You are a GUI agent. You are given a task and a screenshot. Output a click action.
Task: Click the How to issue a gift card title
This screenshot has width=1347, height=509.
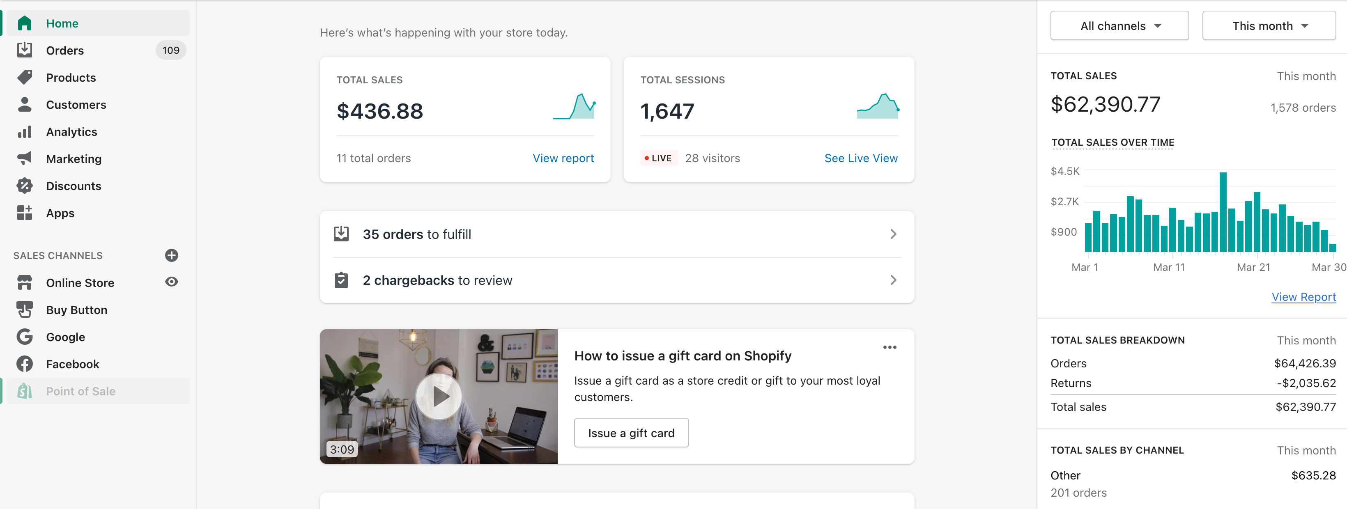tap(683, 356)
